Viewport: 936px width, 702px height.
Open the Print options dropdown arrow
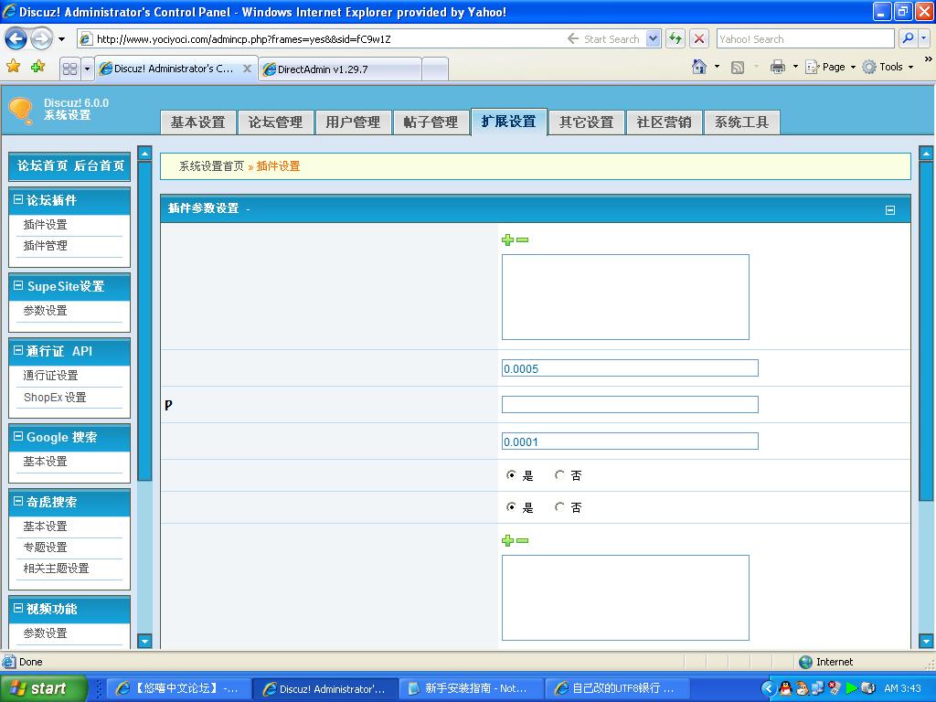tap(795, 67)
